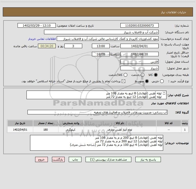Image resolution: width=196 pixels, height=189 pixels.
Task: Select the متوسط purchase type radio
Action: coord(147,81)
